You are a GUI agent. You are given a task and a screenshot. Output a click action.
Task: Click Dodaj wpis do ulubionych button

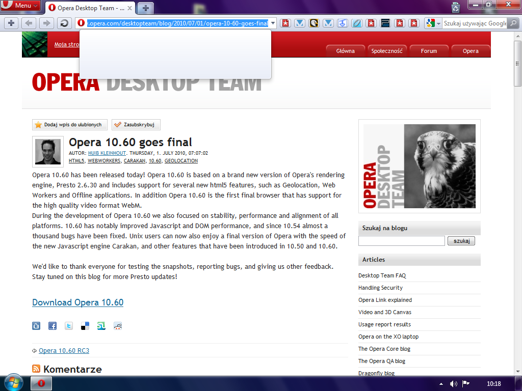click(x=69, y=125)
